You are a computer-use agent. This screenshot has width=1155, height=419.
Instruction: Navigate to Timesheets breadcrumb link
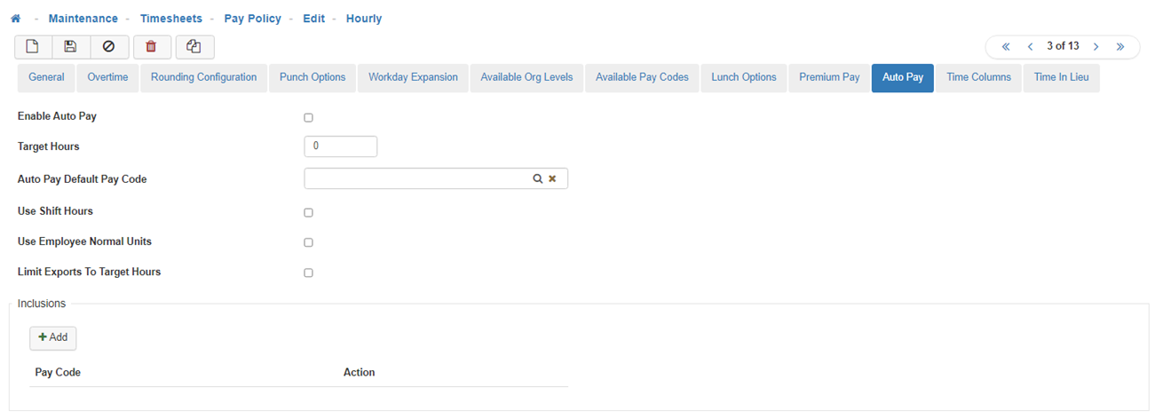(x=170, y=19)
